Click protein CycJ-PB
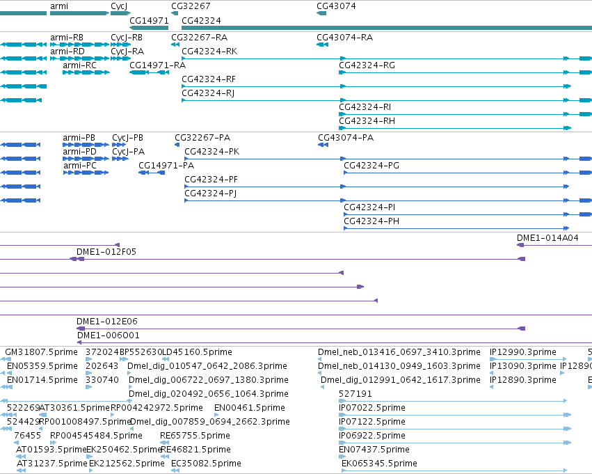The image size is (592, 474). (x=127, y=138)
